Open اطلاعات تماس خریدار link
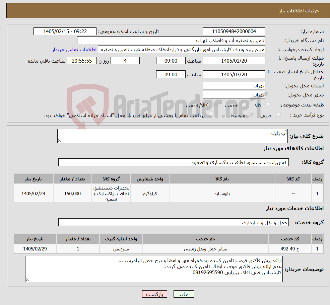The image size is (330, 305). click(74, 50)
